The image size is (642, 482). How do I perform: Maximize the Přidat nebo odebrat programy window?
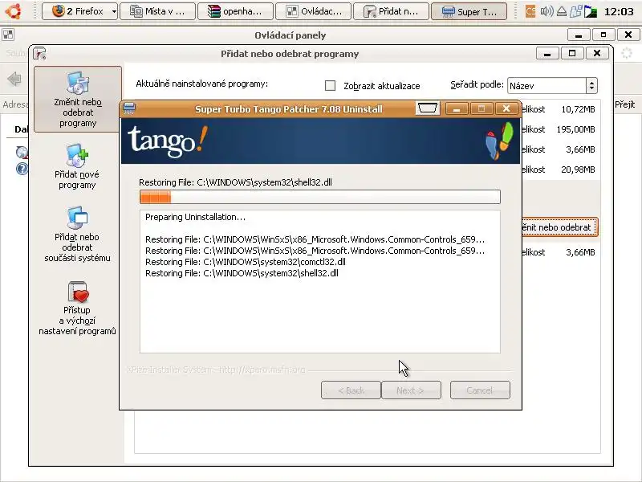(572, 53)
